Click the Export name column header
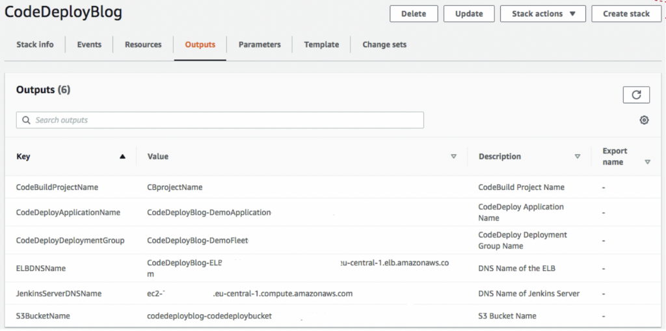 coord(615,156)
